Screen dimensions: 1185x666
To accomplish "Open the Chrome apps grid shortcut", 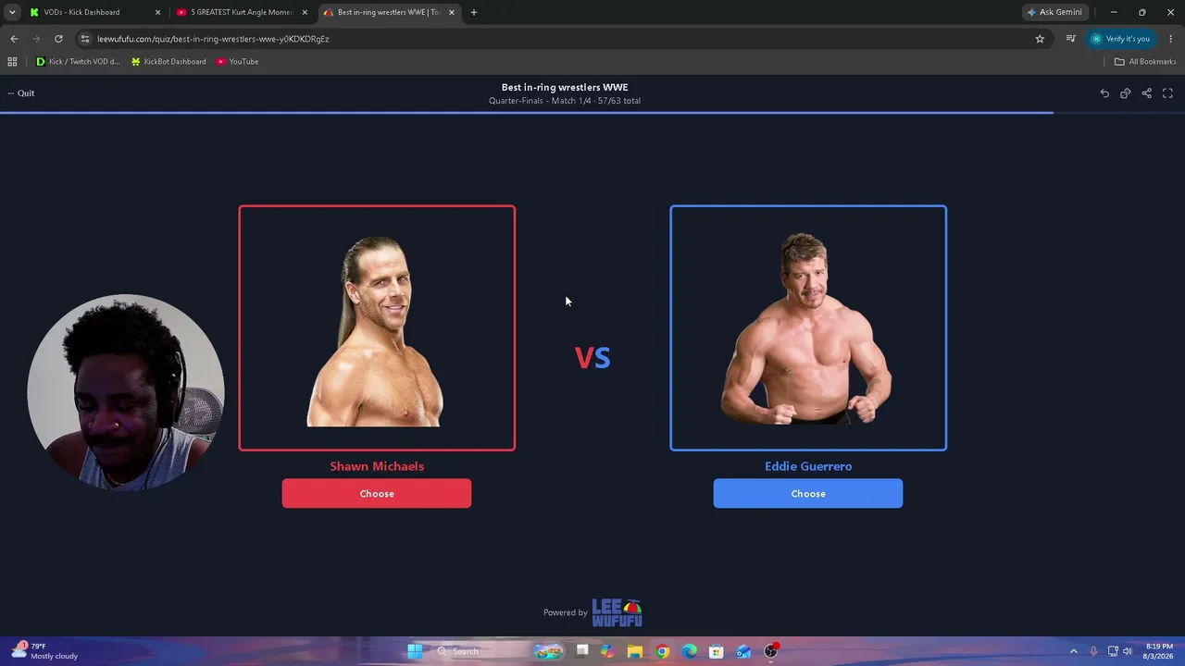I will (12, 62).
